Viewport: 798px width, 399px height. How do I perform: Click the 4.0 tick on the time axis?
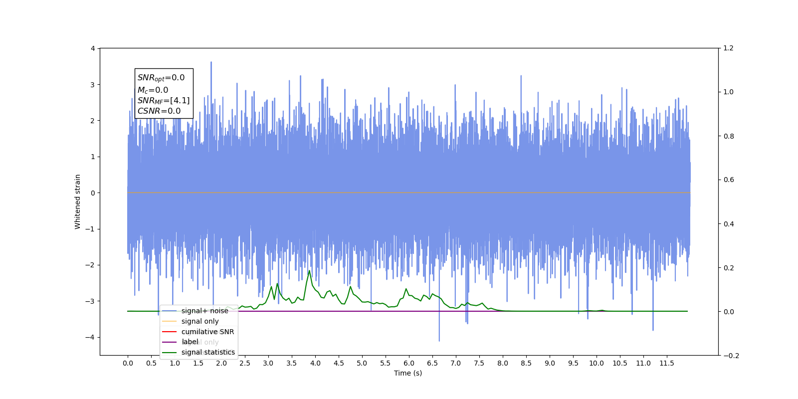click(315, 363)
